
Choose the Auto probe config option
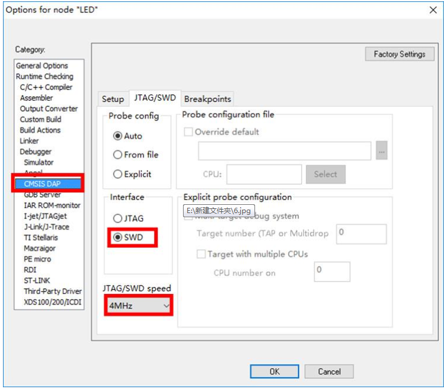tap(117, 136)
